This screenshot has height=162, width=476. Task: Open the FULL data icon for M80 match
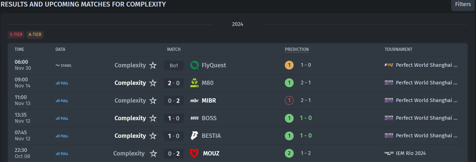[x=62, y=83]
